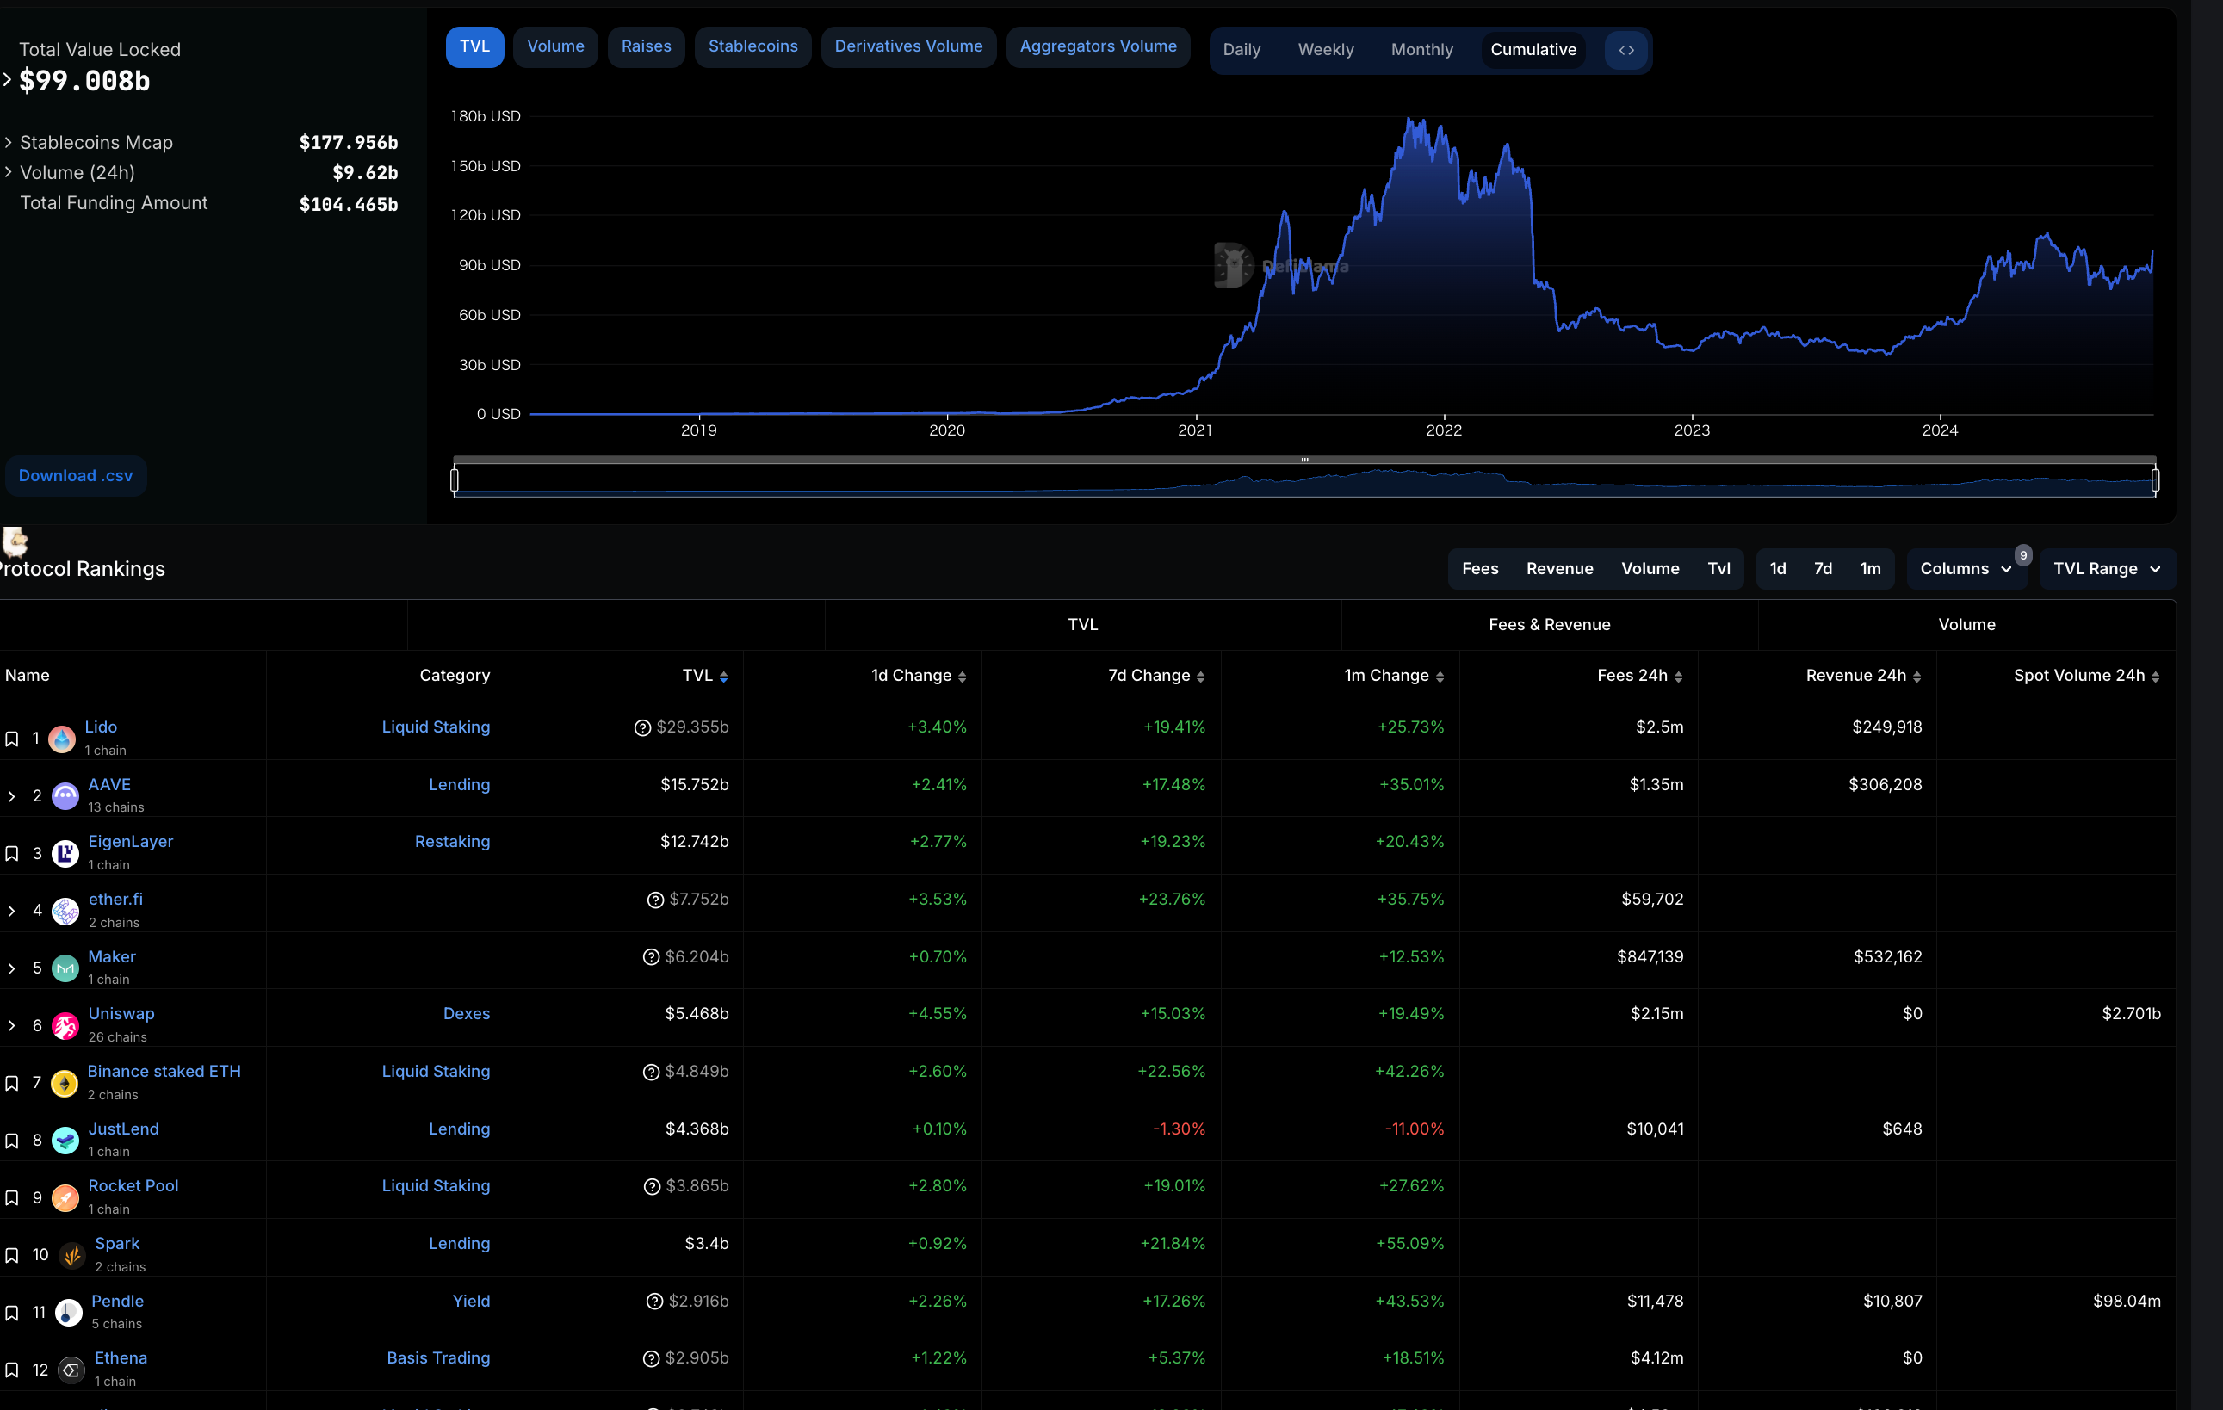Image resolution: width=2223 pixels, height=1410 pixels.
Task: Toggle the Stablecoins chart overlay
Action: tap(752, 47)
